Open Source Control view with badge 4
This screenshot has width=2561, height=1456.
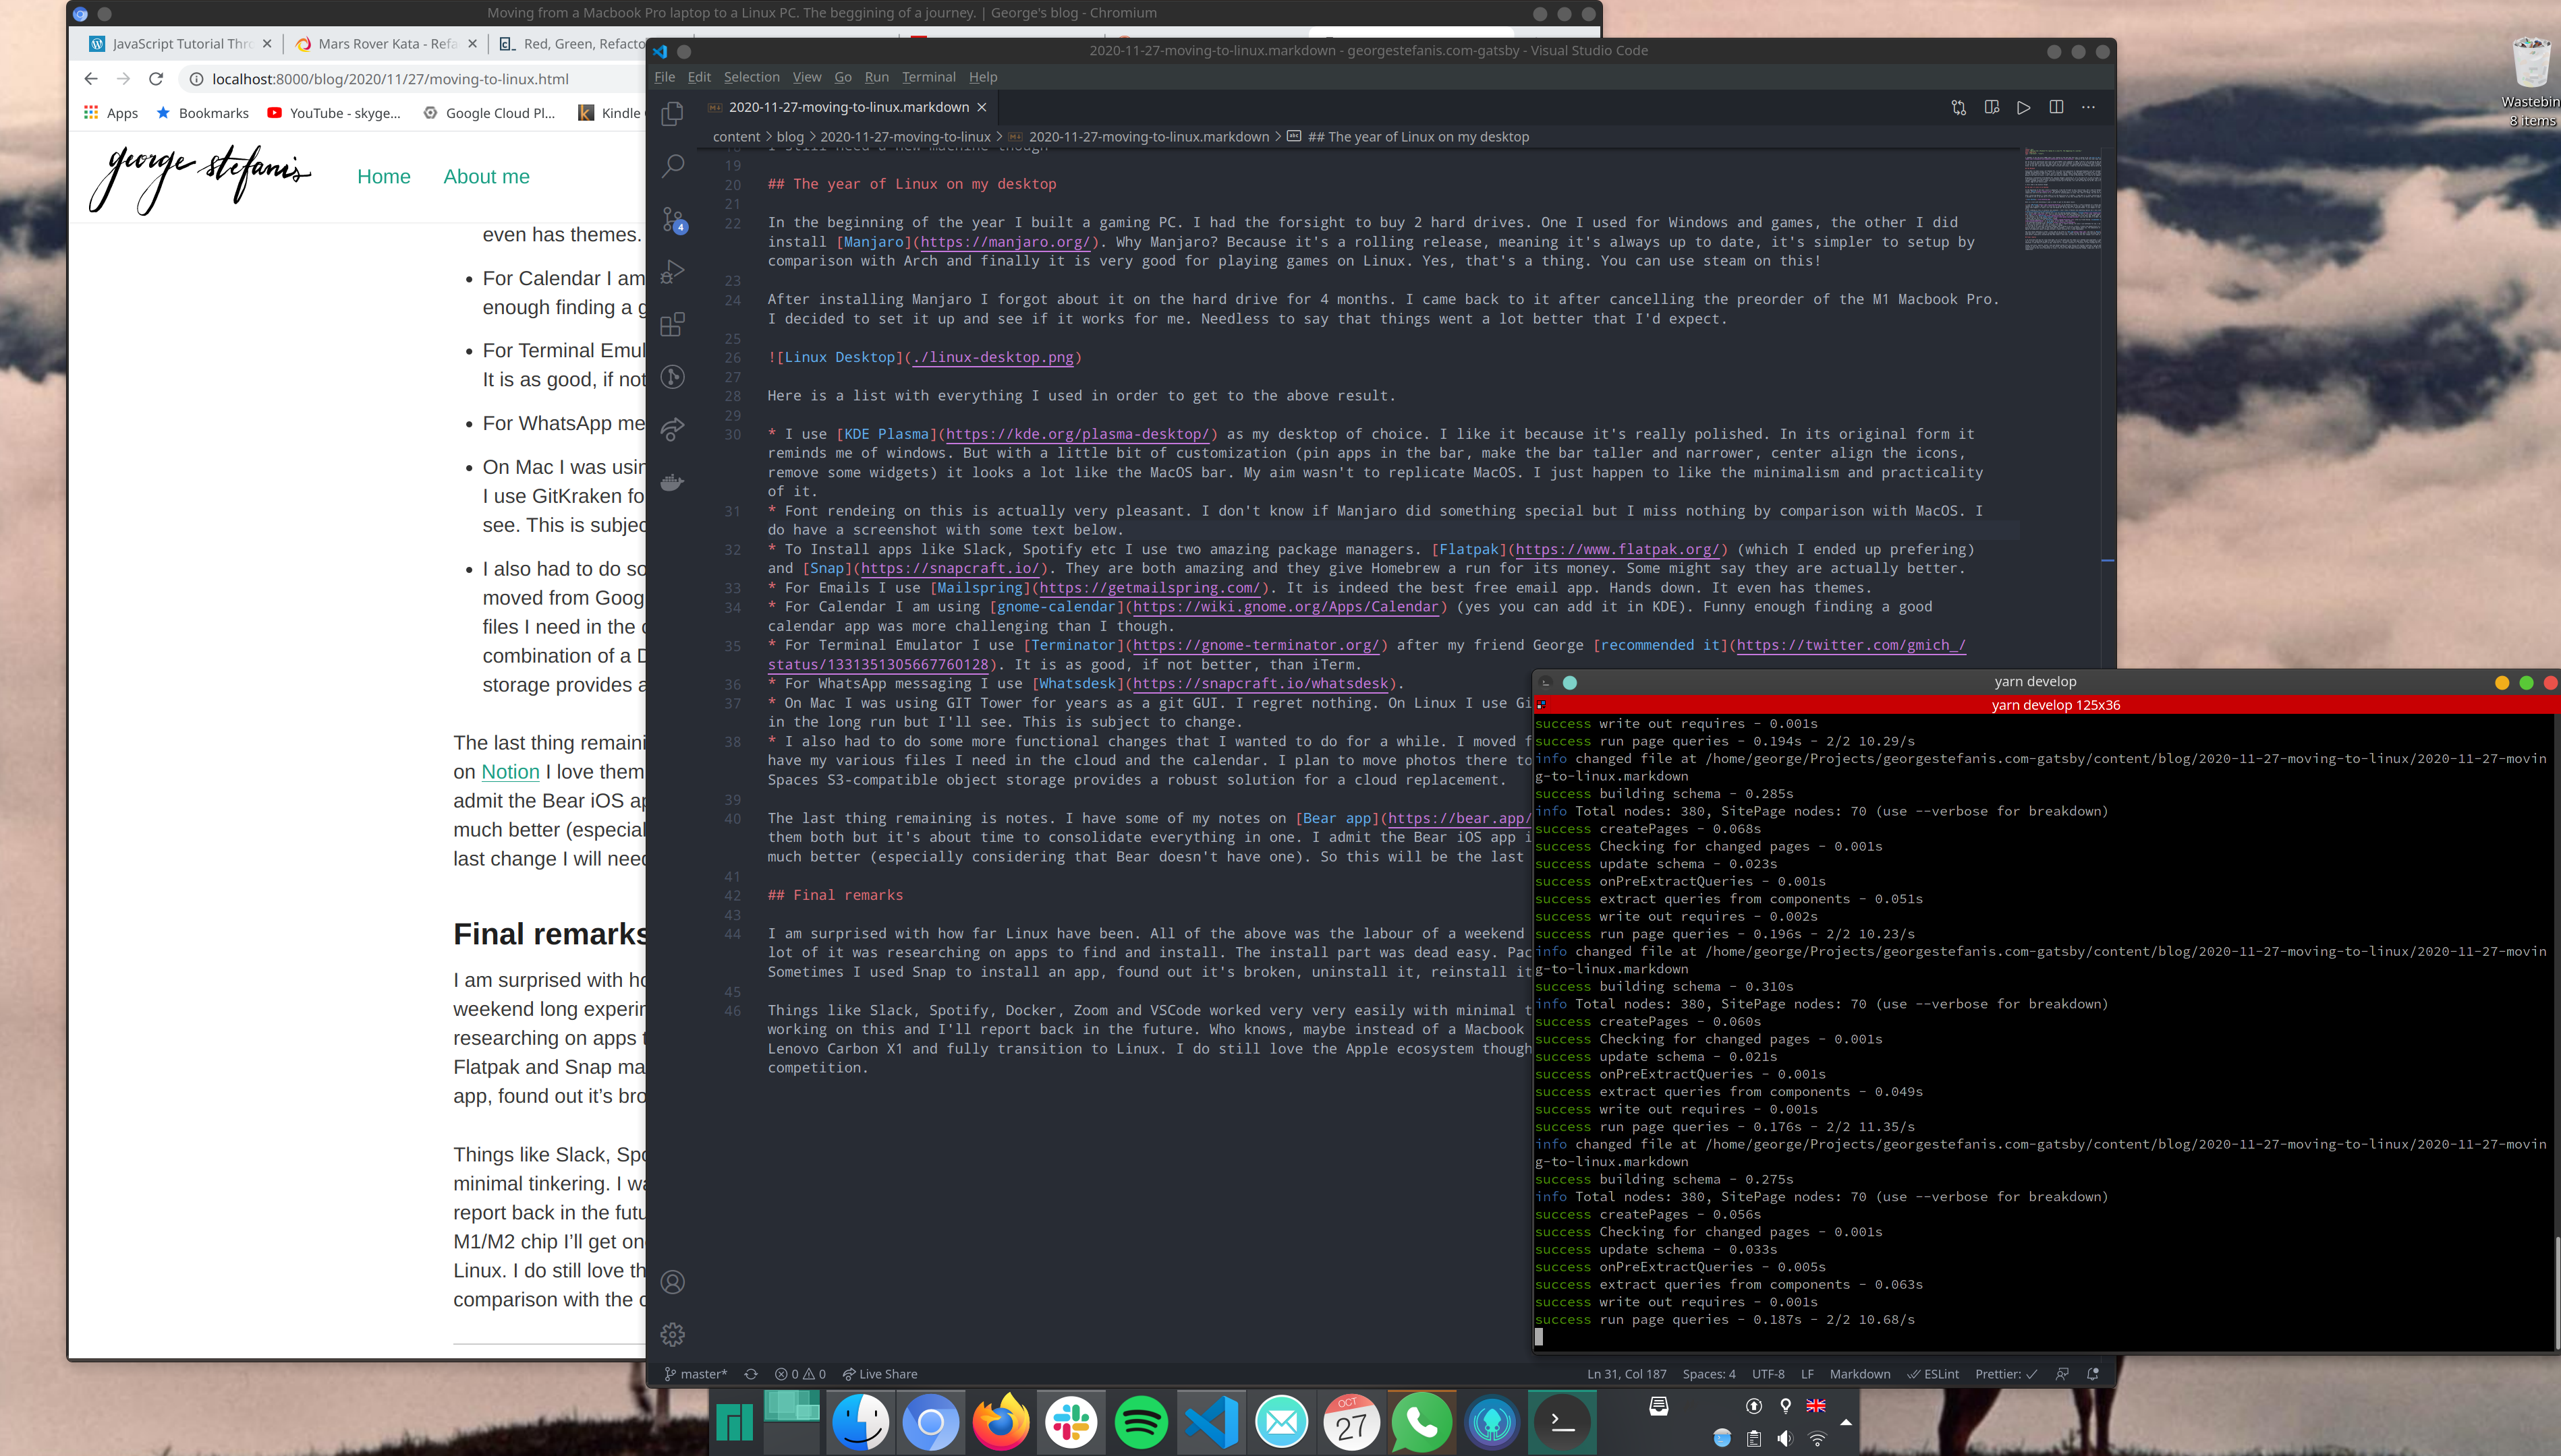[x=673, y=219]
